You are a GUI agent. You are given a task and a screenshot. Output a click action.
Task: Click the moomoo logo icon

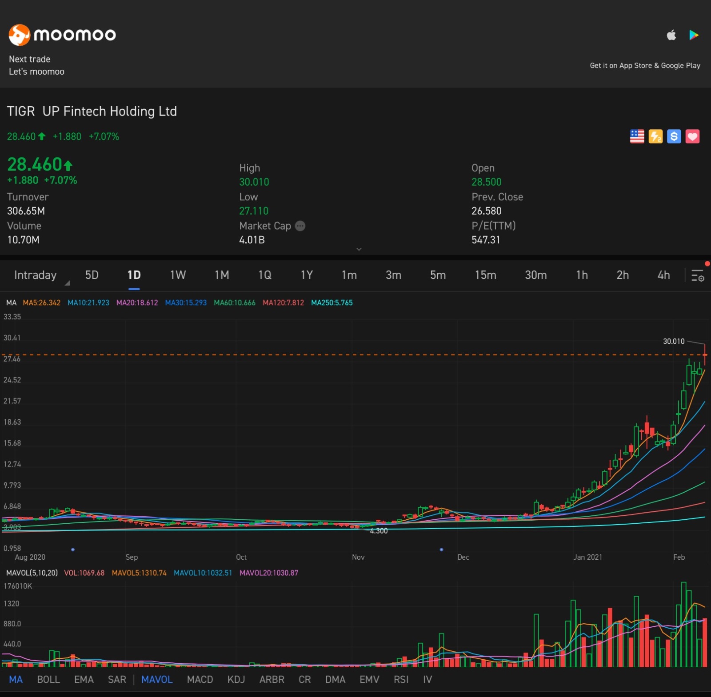pyautogui.click(x=19, y=35)
